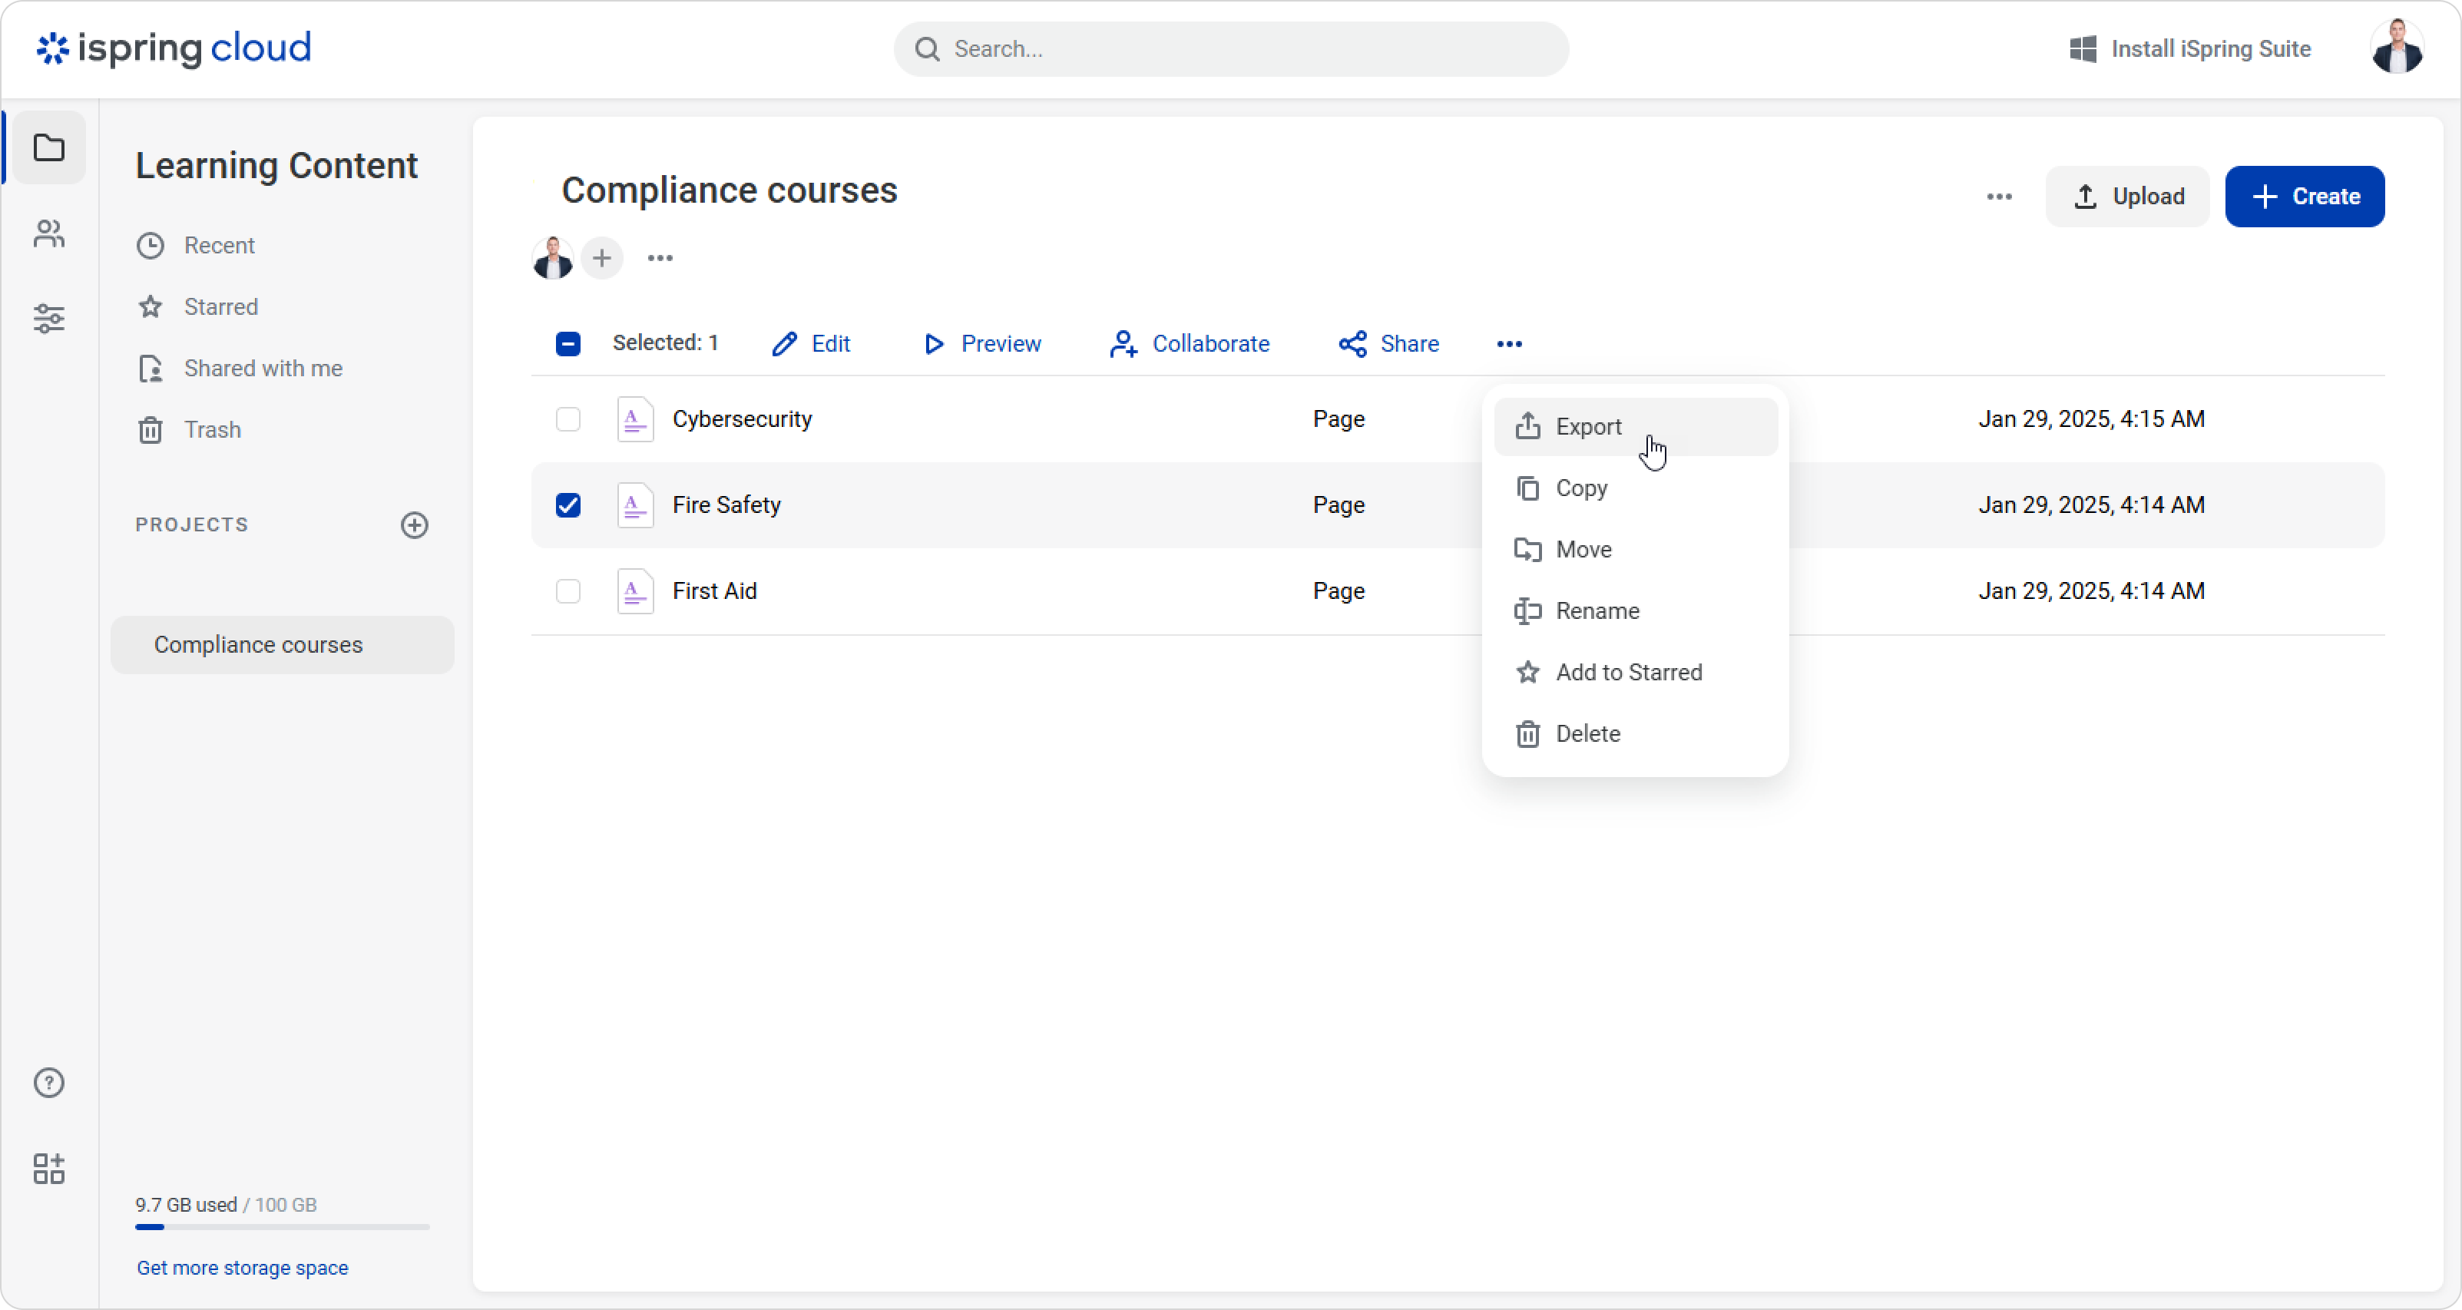Click the add collaborator plus icon beside avatar
Image resolution: width=2462 pixels, height=1310 pixels.
coord(601,258)
